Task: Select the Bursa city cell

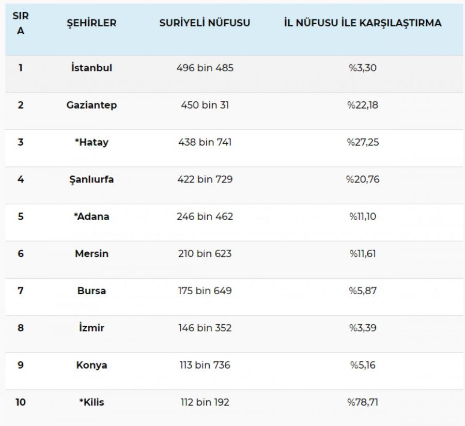Action: point(91,291)
